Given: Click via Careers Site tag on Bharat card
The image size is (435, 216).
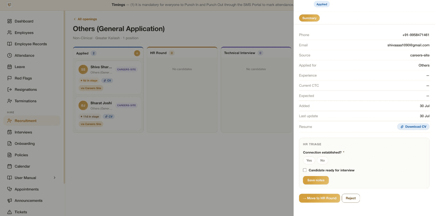Looking at the screenshot, I should pyautogui.click(x=91, y=124).
